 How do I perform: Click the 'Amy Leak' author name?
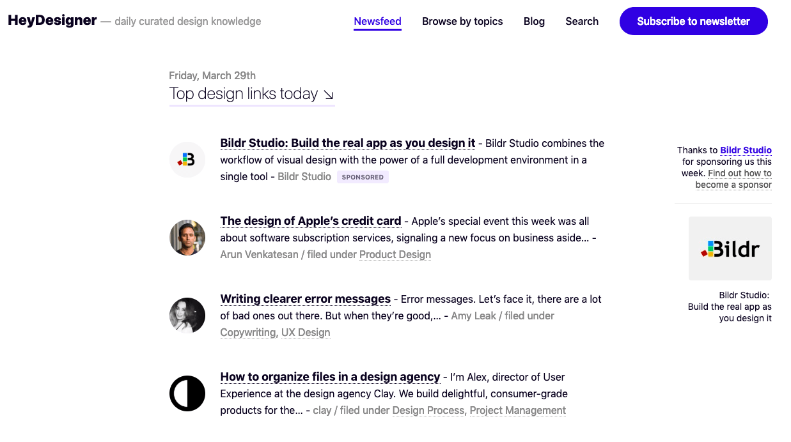[474, 316]
